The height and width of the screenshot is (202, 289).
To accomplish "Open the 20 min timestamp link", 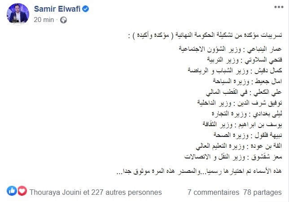I will [44, 20].
